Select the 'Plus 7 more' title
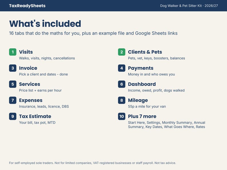Screen dimensions: 227x170 tap(142, 116)
